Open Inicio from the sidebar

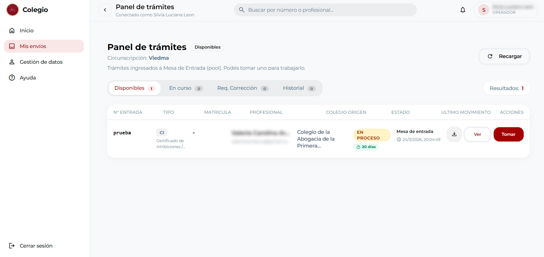coord(26,31)
